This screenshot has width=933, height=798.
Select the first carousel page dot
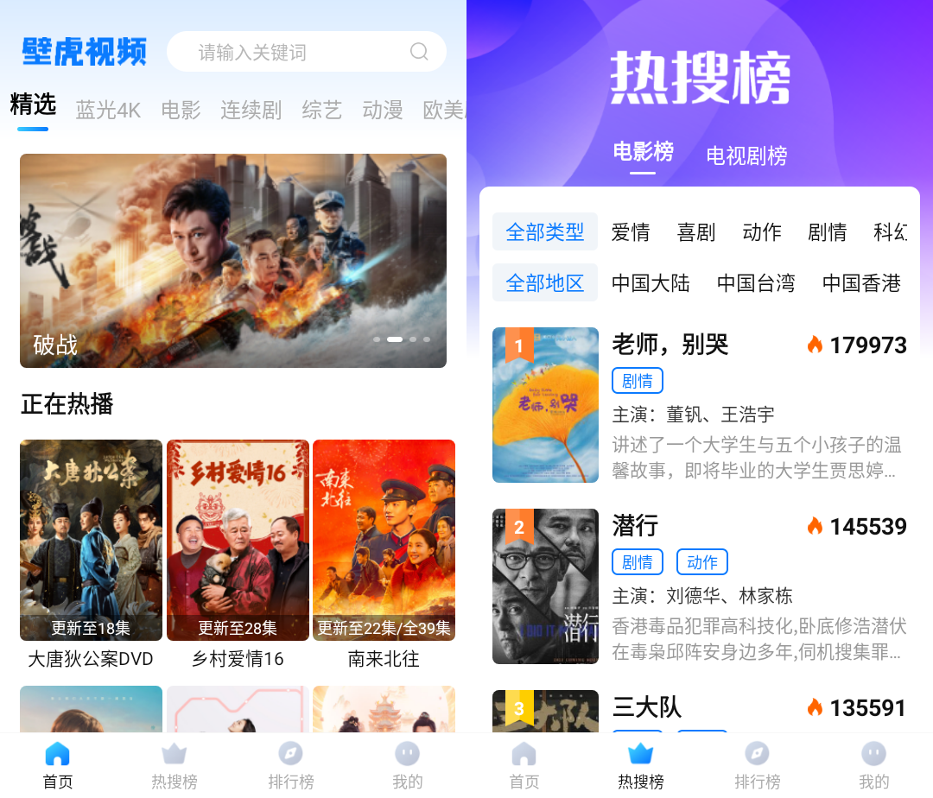tap(377, 339)
